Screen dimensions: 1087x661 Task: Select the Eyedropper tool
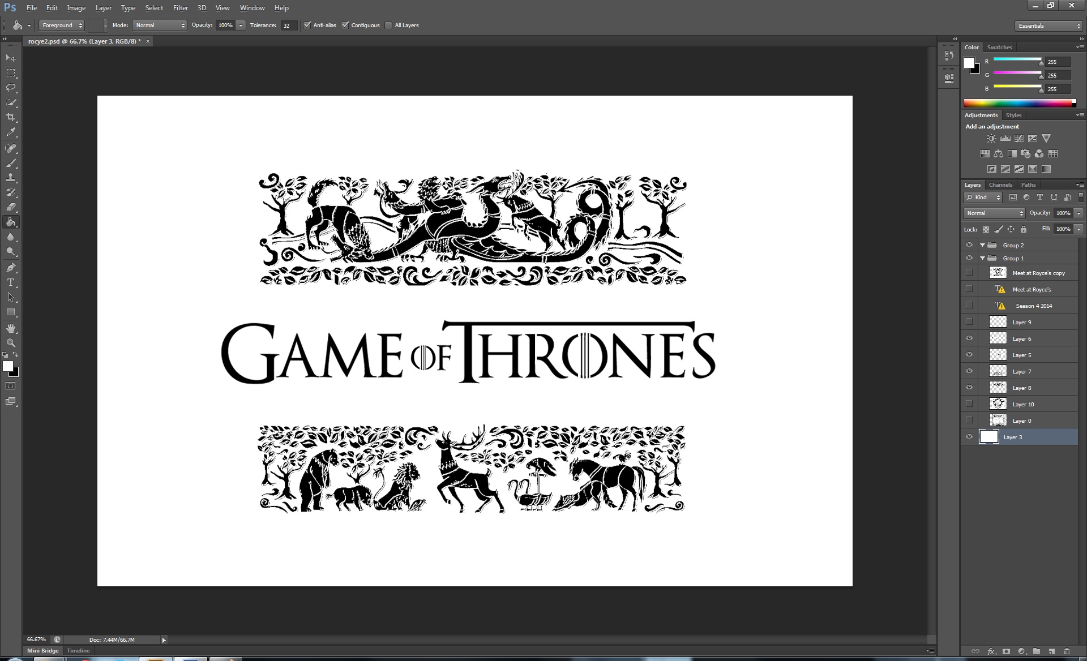(11, 132)
